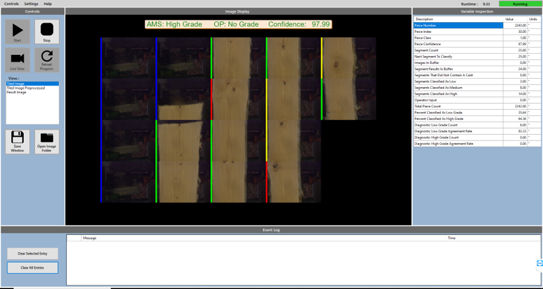Open the Help menu
Screen dimensions: 543x289
tap(48, 4)
